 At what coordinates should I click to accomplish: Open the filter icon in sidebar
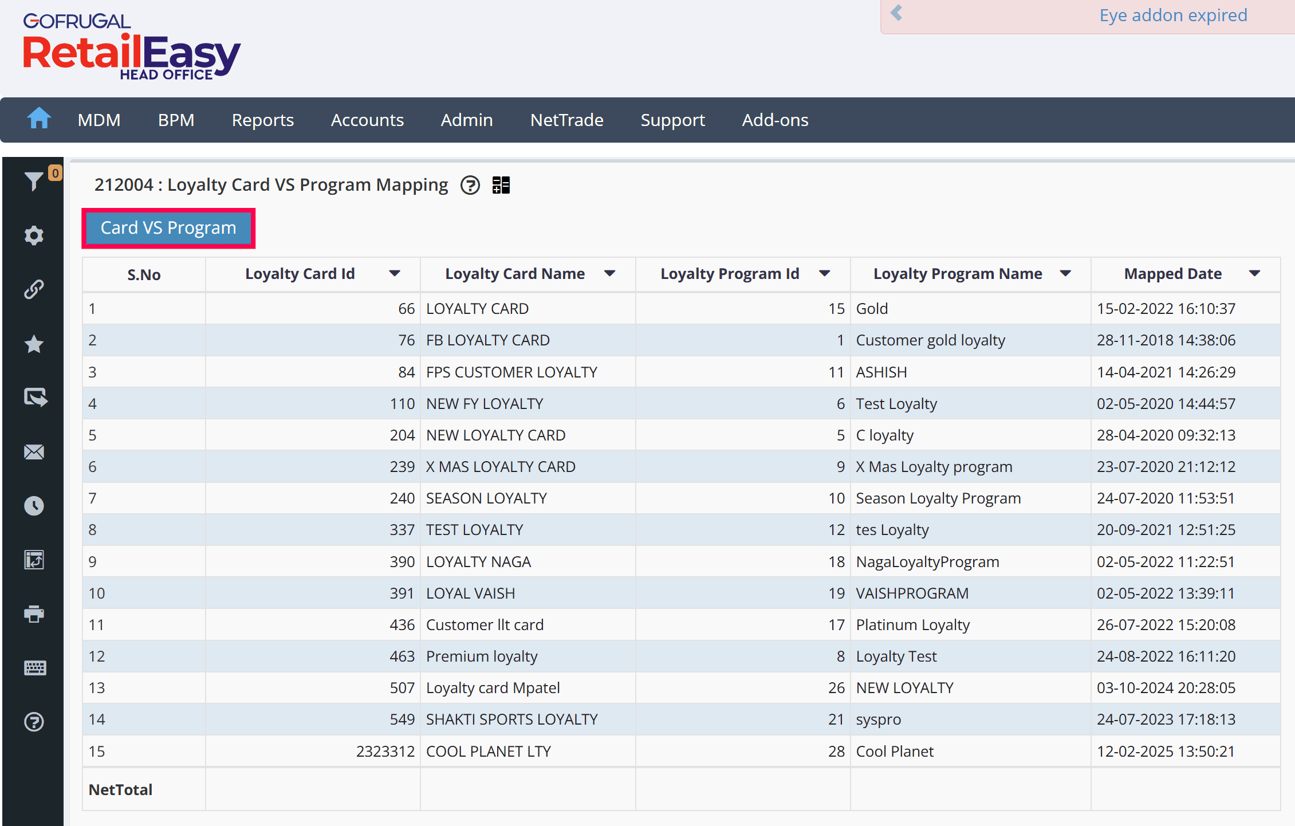(34, 181)
